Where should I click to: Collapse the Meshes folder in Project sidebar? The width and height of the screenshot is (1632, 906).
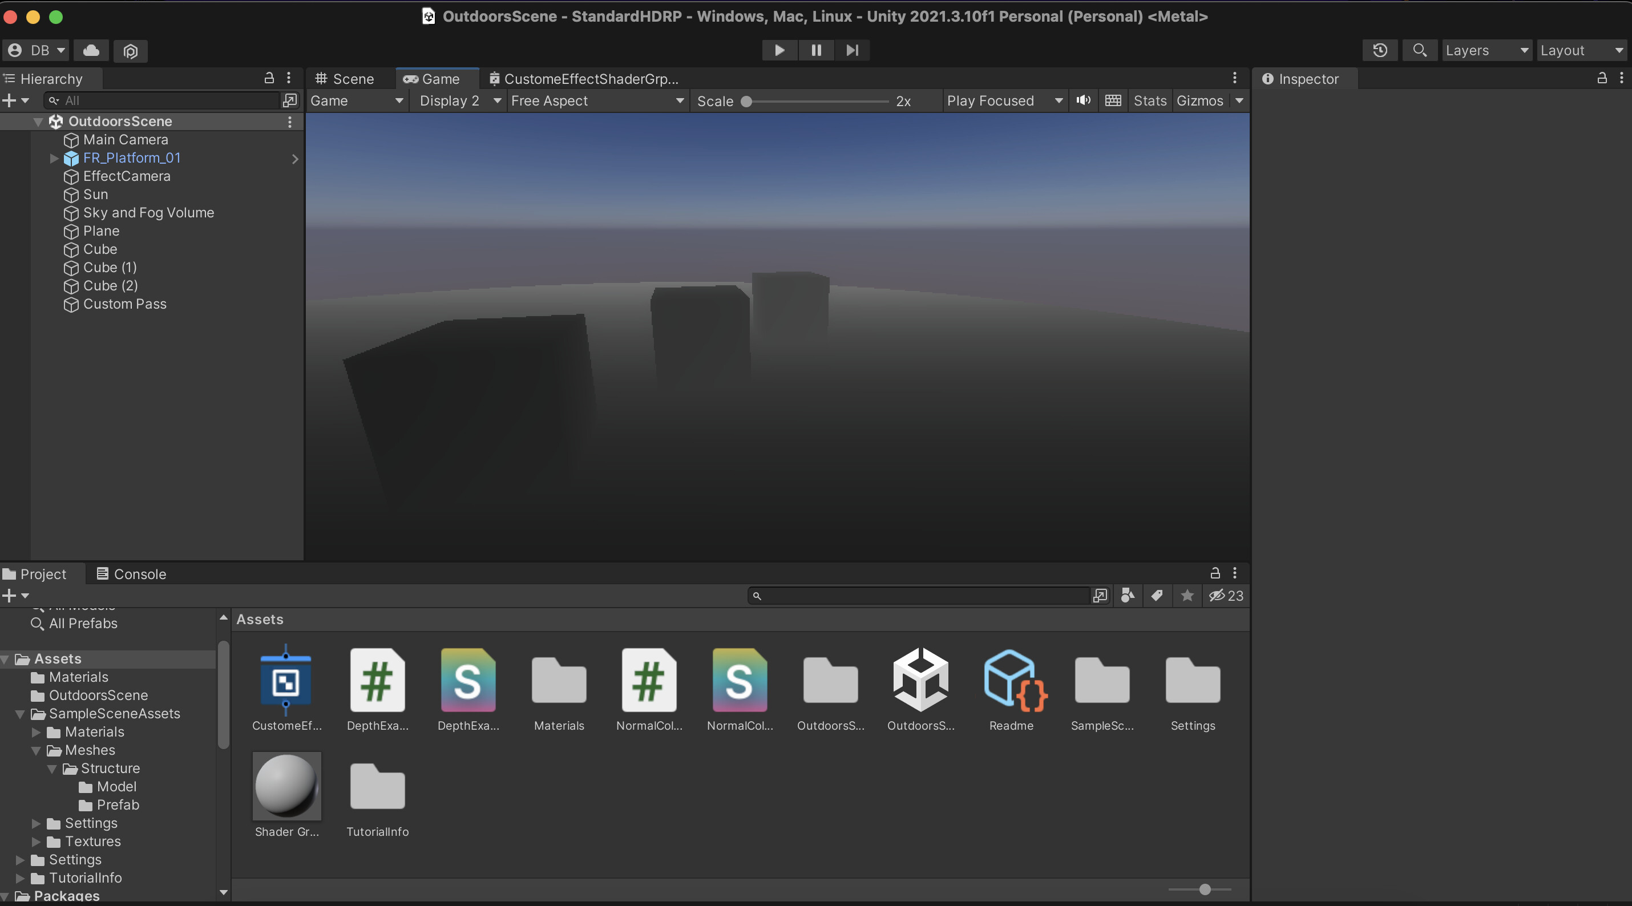pos(36,750)
